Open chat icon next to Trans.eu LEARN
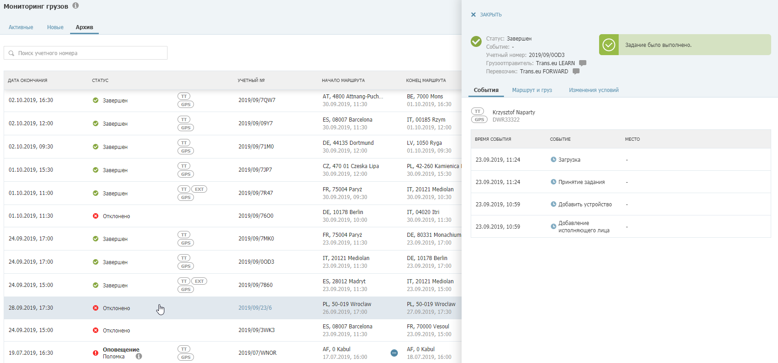The height and width of the screenshot is (363, 778). click(x=583, y=63)
